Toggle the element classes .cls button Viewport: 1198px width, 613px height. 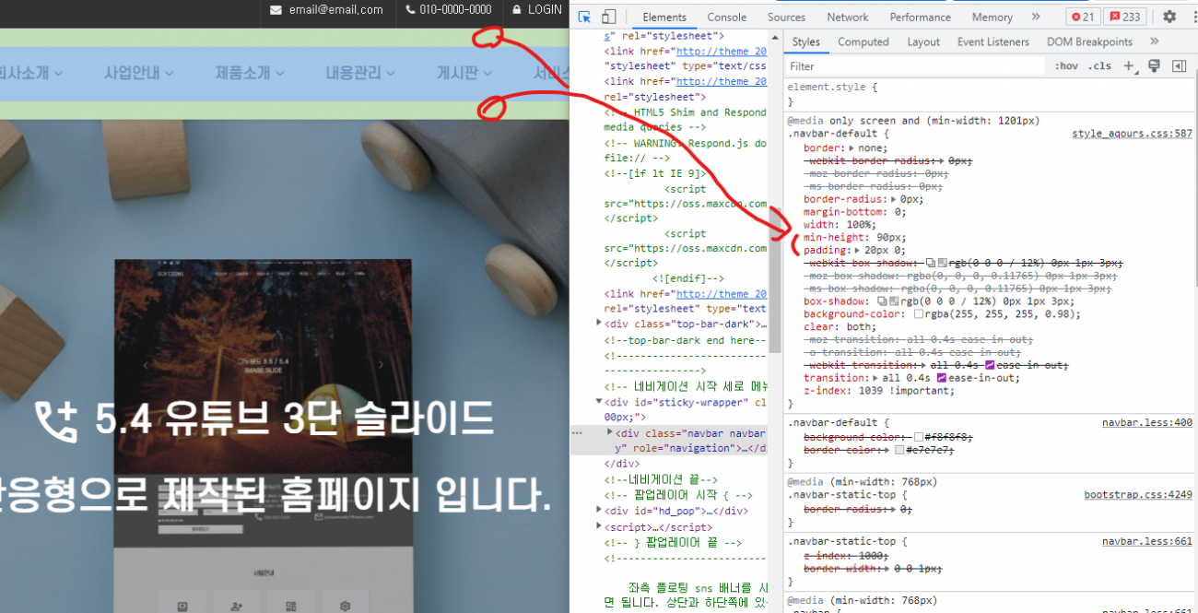(1098, 66)
